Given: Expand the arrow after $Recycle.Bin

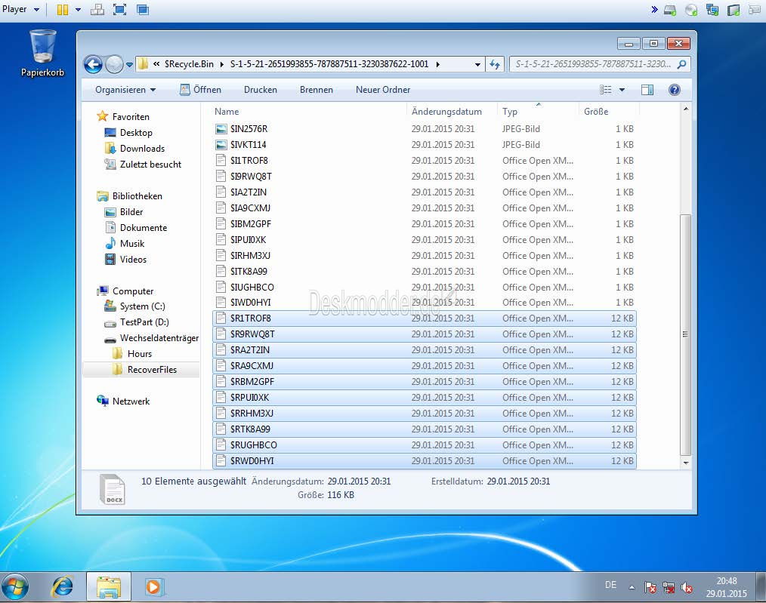Looking at the screenshot, I should pyautogui.click(x=222, y=64).
